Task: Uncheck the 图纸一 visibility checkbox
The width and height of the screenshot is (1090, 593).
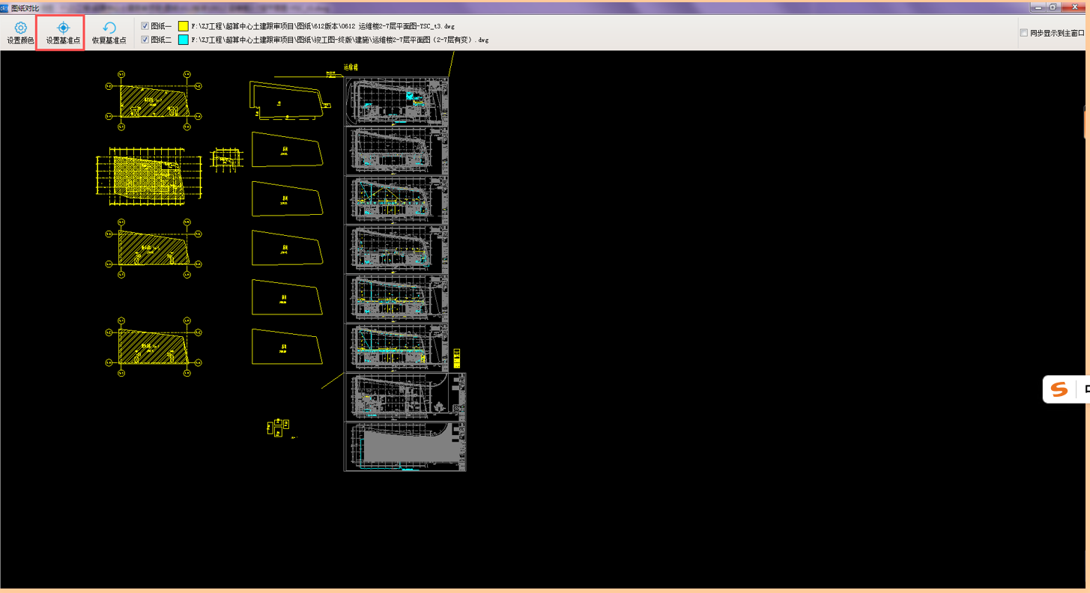Action: (145, 26)
